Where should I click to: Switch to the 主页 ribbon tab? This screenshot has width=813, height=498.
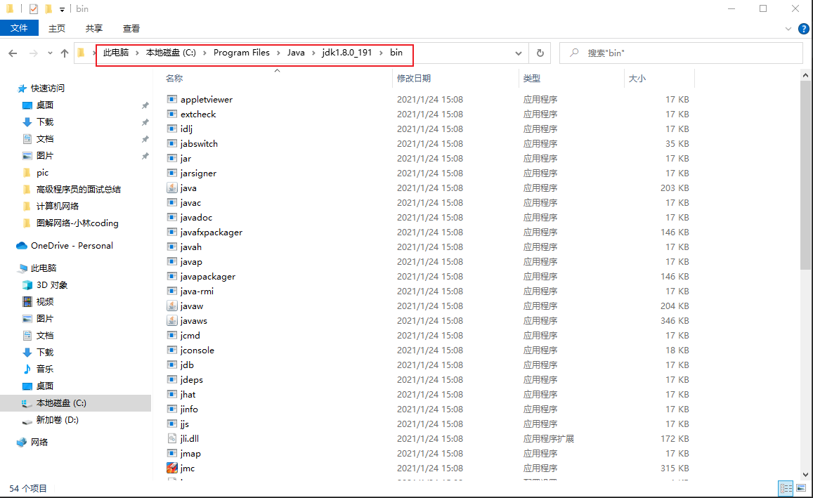point(56,28)
